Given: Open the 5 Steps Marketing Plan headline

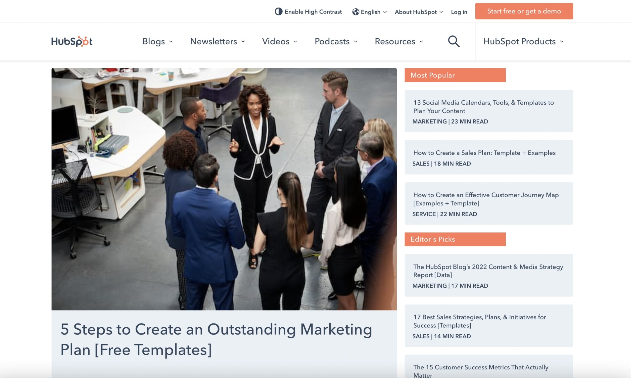Looking at the screenshot, I should click(x=216, y=339).
